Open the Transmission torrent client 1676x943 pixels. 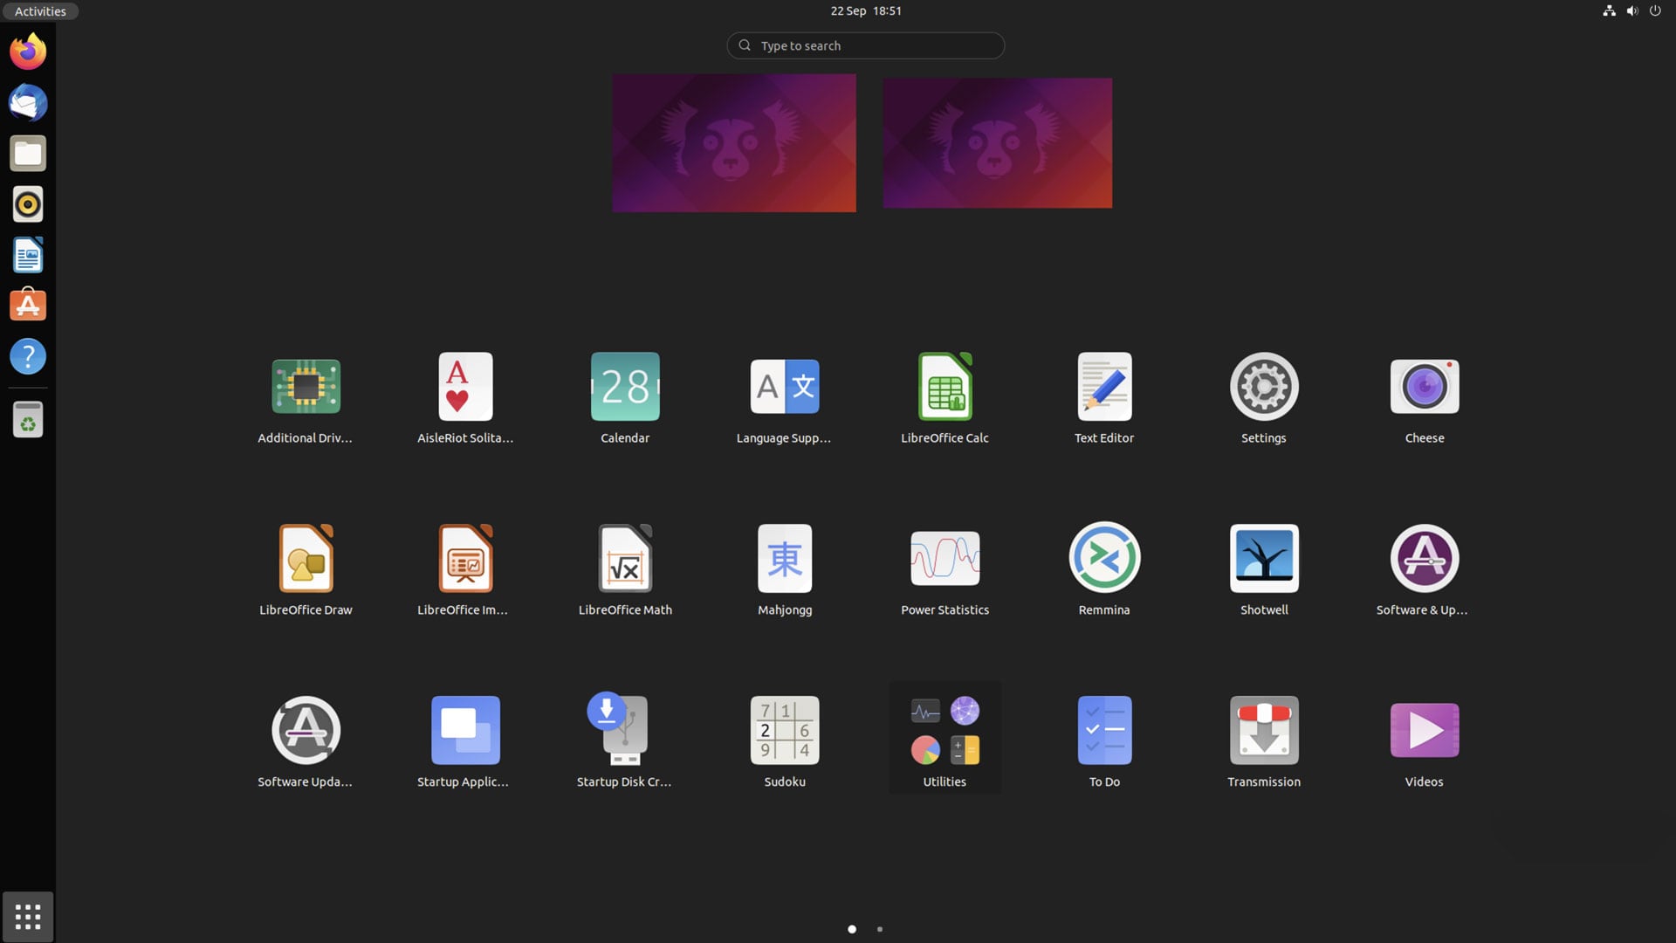point(1263,729)
